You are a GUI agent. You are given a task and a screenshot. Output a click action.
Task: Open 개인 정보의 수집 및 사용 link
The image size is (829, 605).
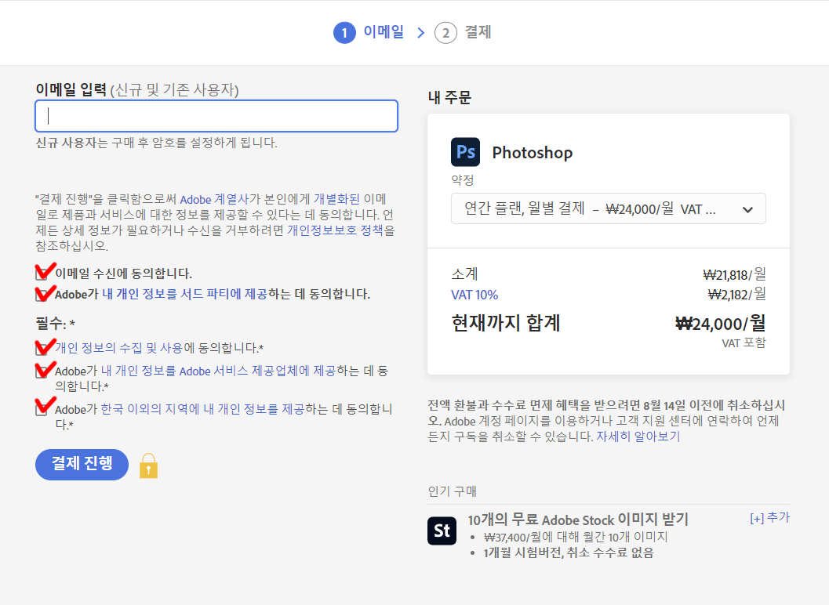tap(119, 348)
